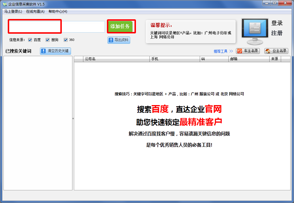294x203 pixels.
Task: Click the 信息来源 label
Action: pos(17,40)
